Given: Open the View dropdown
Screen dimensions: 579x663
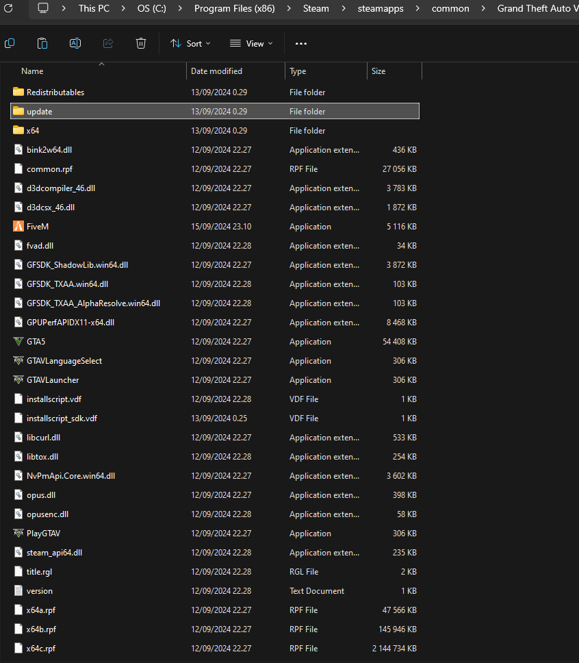Looking at the screenshot, I should [x=251, y=43].
